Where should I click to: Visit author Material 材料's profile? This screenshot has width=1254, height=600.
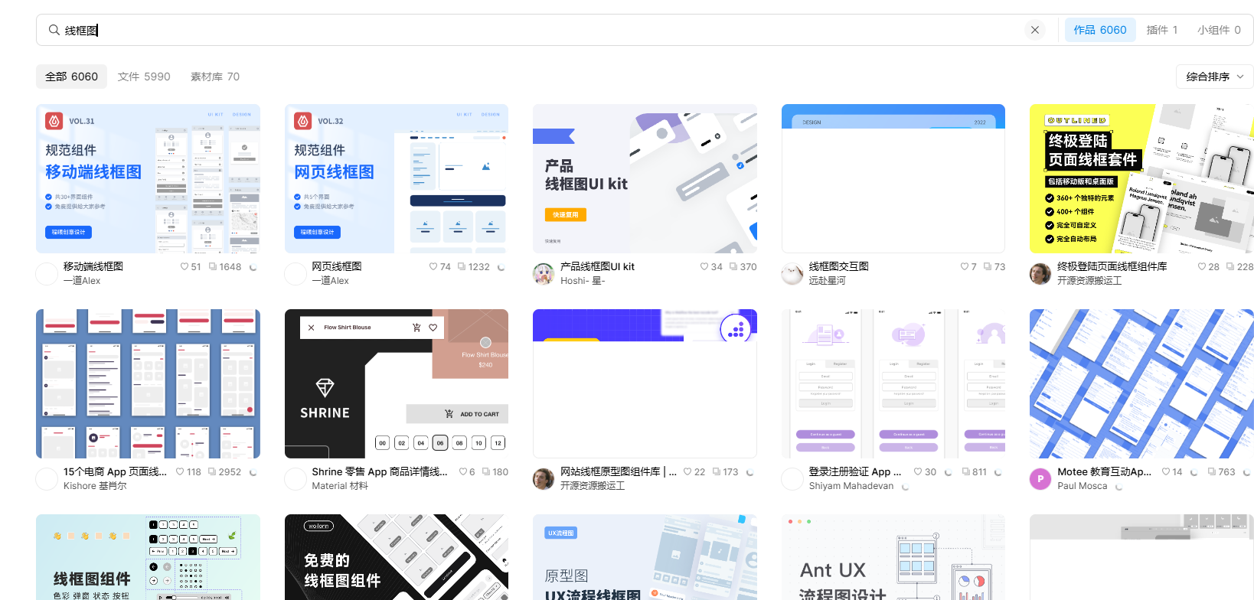coord(340,486)
